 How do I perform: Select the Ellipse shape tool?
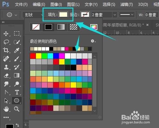click(17, 101)
